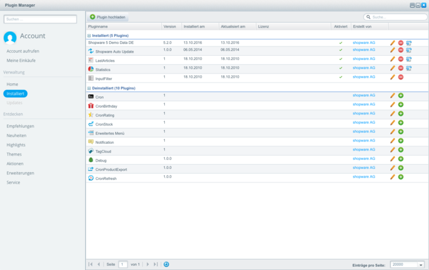429x270 pixels.
Task: Sort by Aktualisiert am column header
Action: 238,26
